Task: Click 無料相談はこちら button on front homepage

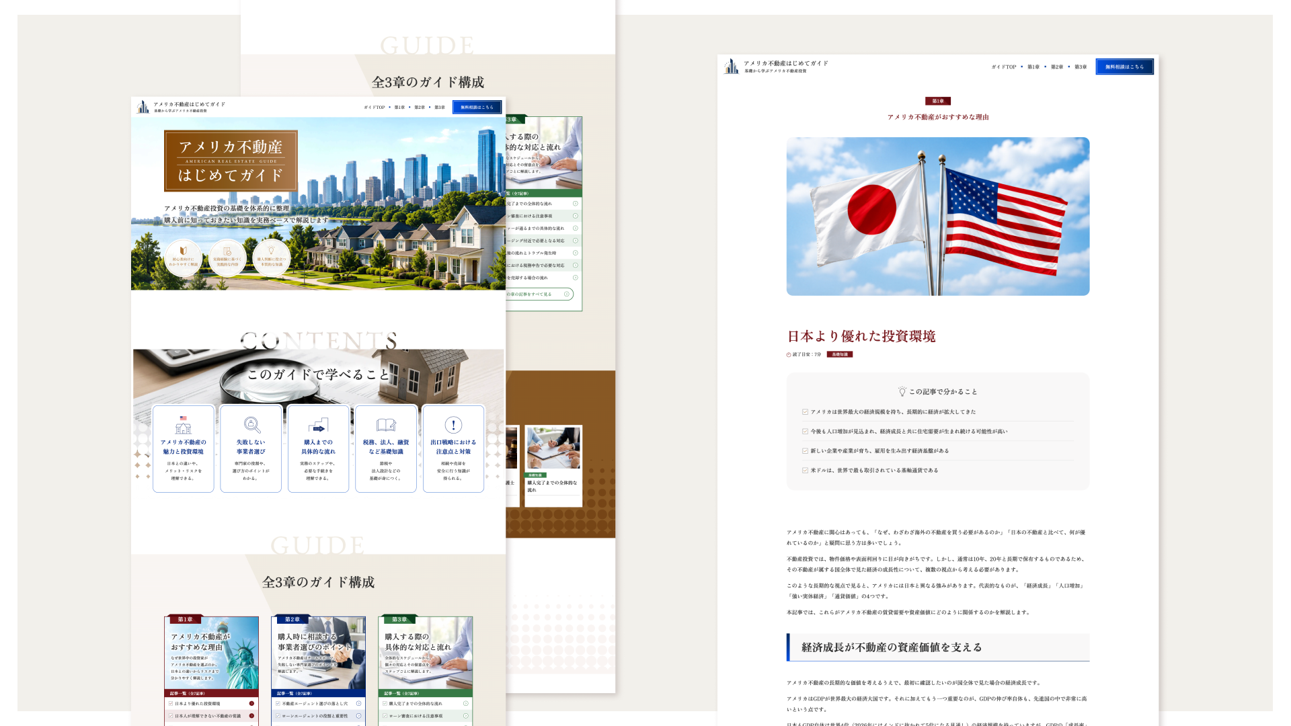Action: point(477,108)
